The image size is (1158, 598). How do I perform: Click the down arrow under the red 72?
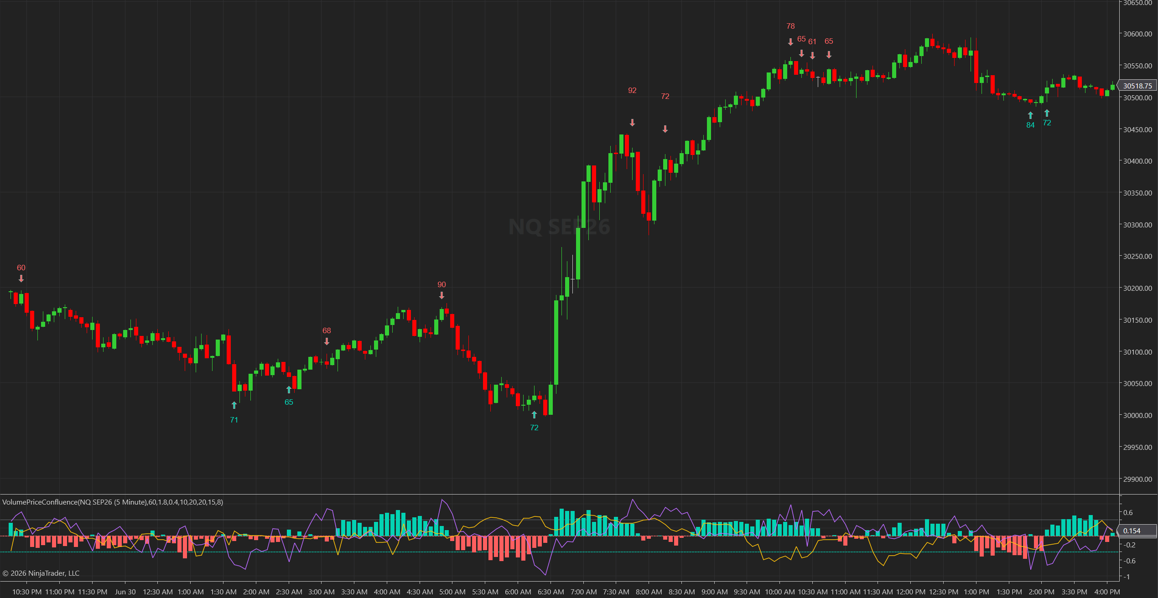click(x=665, y=129)
